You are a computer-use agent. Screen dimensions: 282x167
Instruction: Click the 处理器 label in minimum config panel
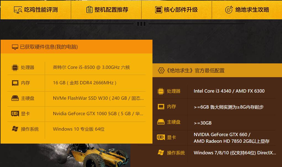tap(173, 91)
